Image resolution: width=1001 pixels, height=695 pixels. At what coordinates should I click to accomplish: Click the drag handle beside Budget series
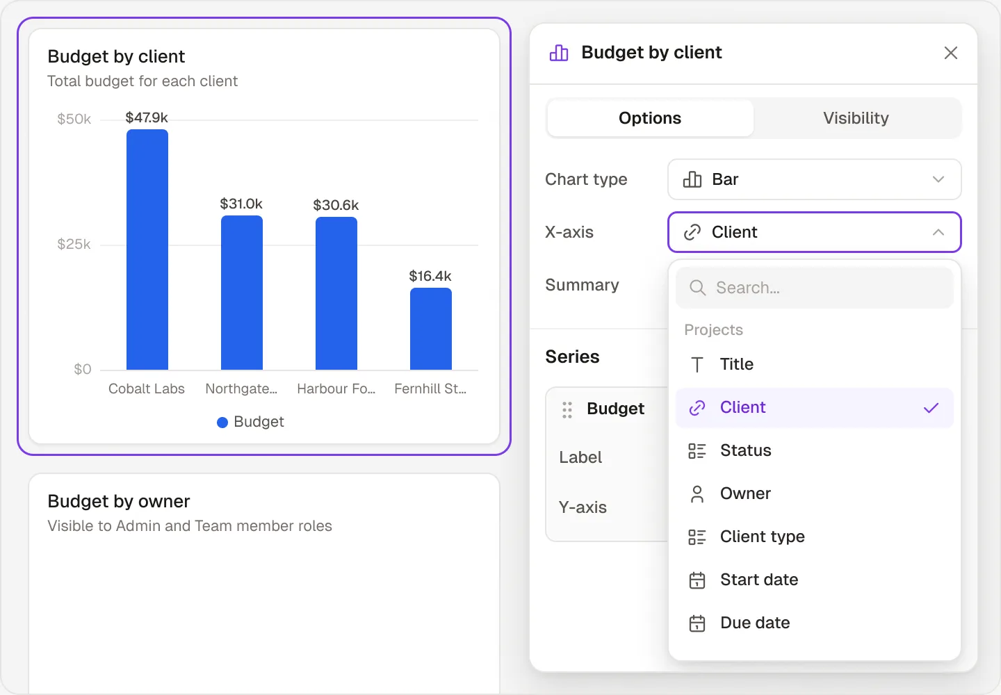(x=567, y=410)
